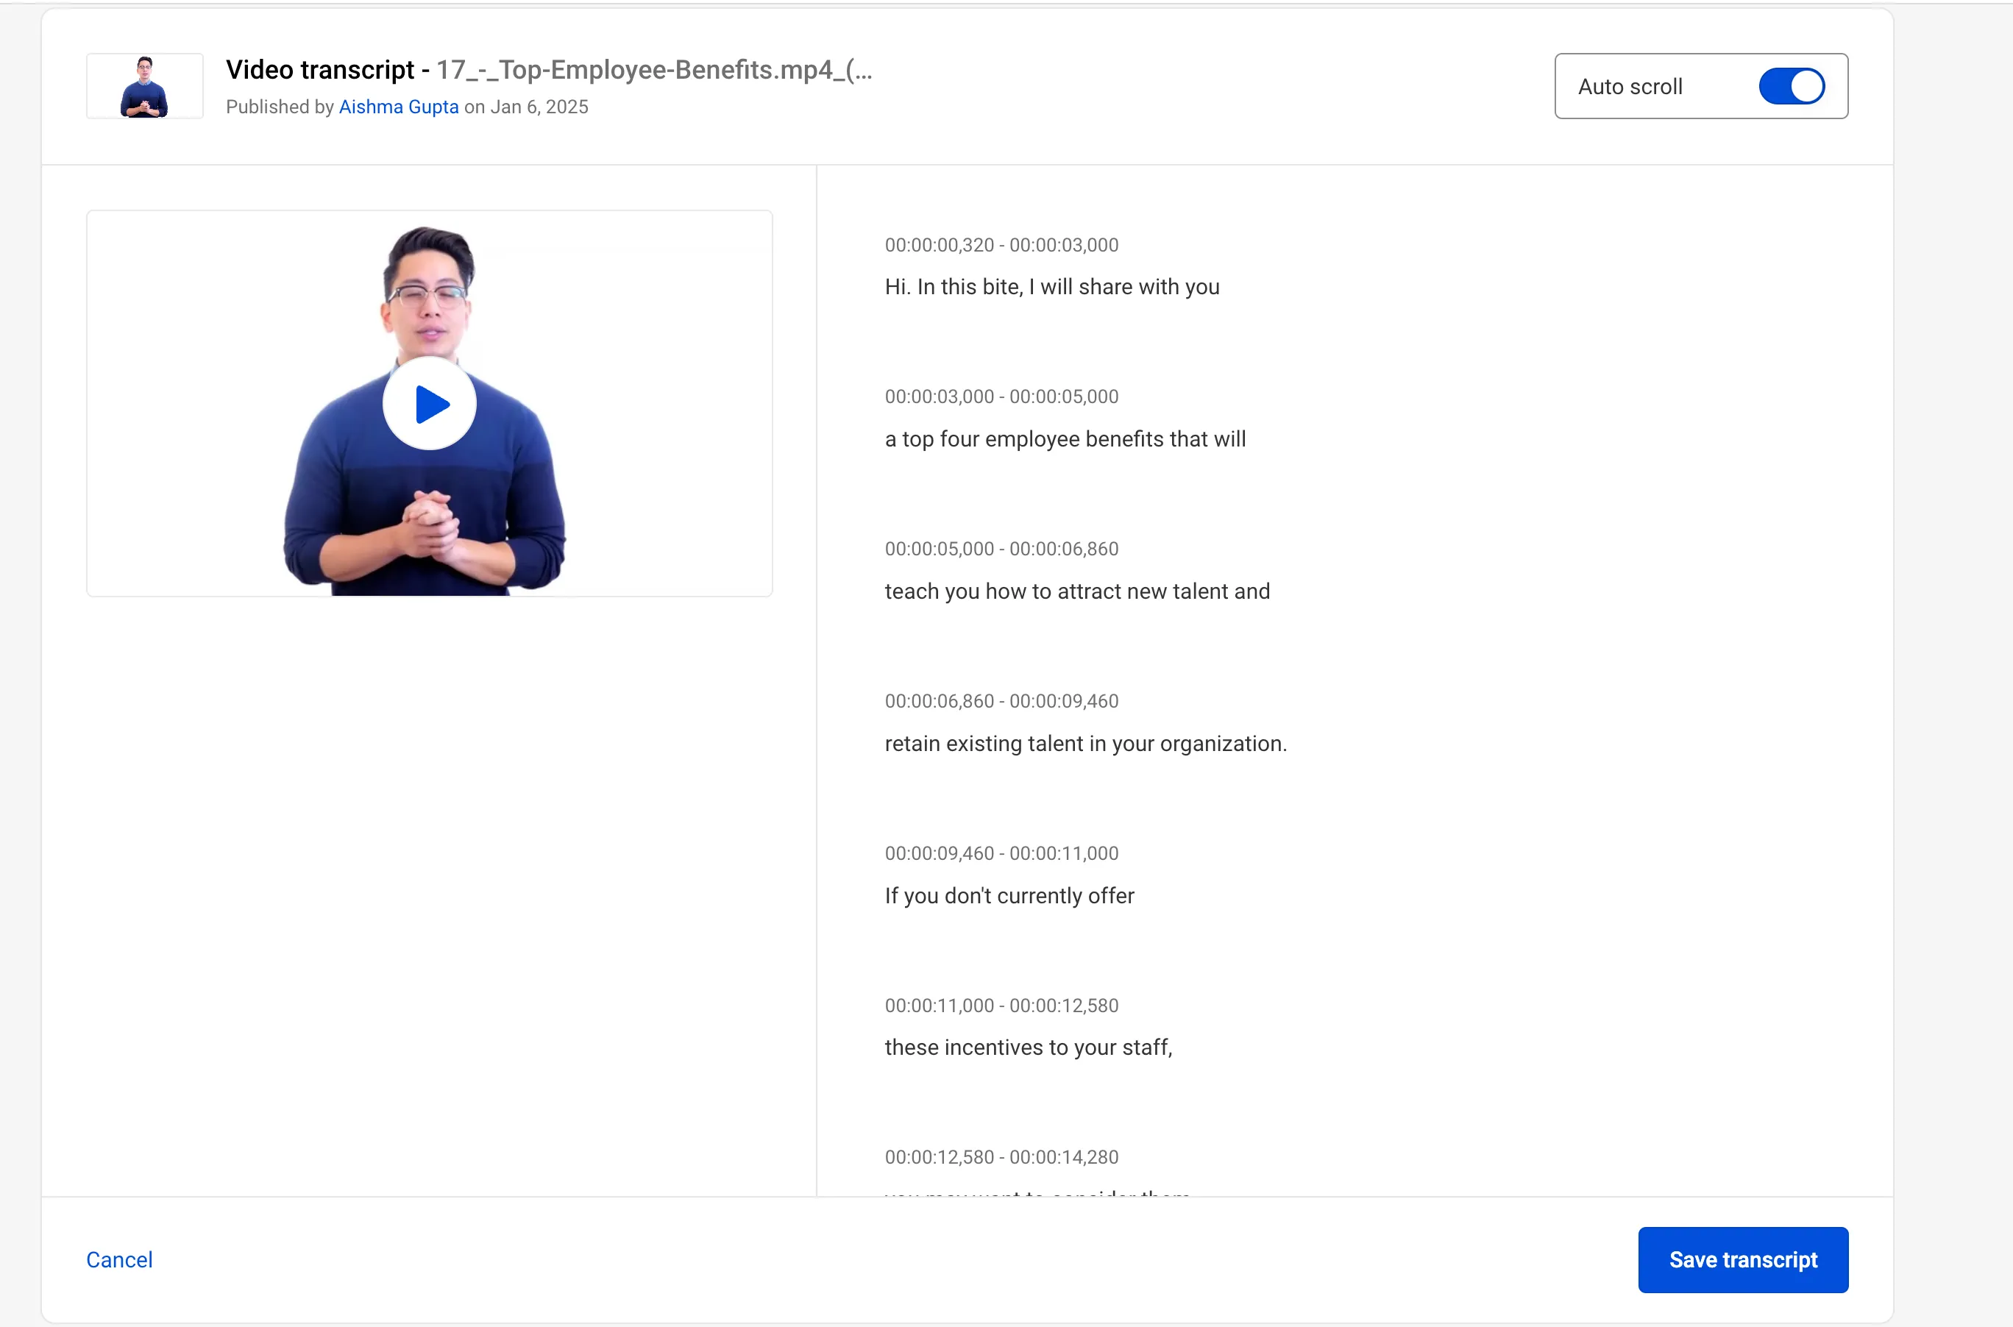Select the line "teach you how to attract new talent and"
Viewport: 2013px width, 1327px height.
[1078, 591]
